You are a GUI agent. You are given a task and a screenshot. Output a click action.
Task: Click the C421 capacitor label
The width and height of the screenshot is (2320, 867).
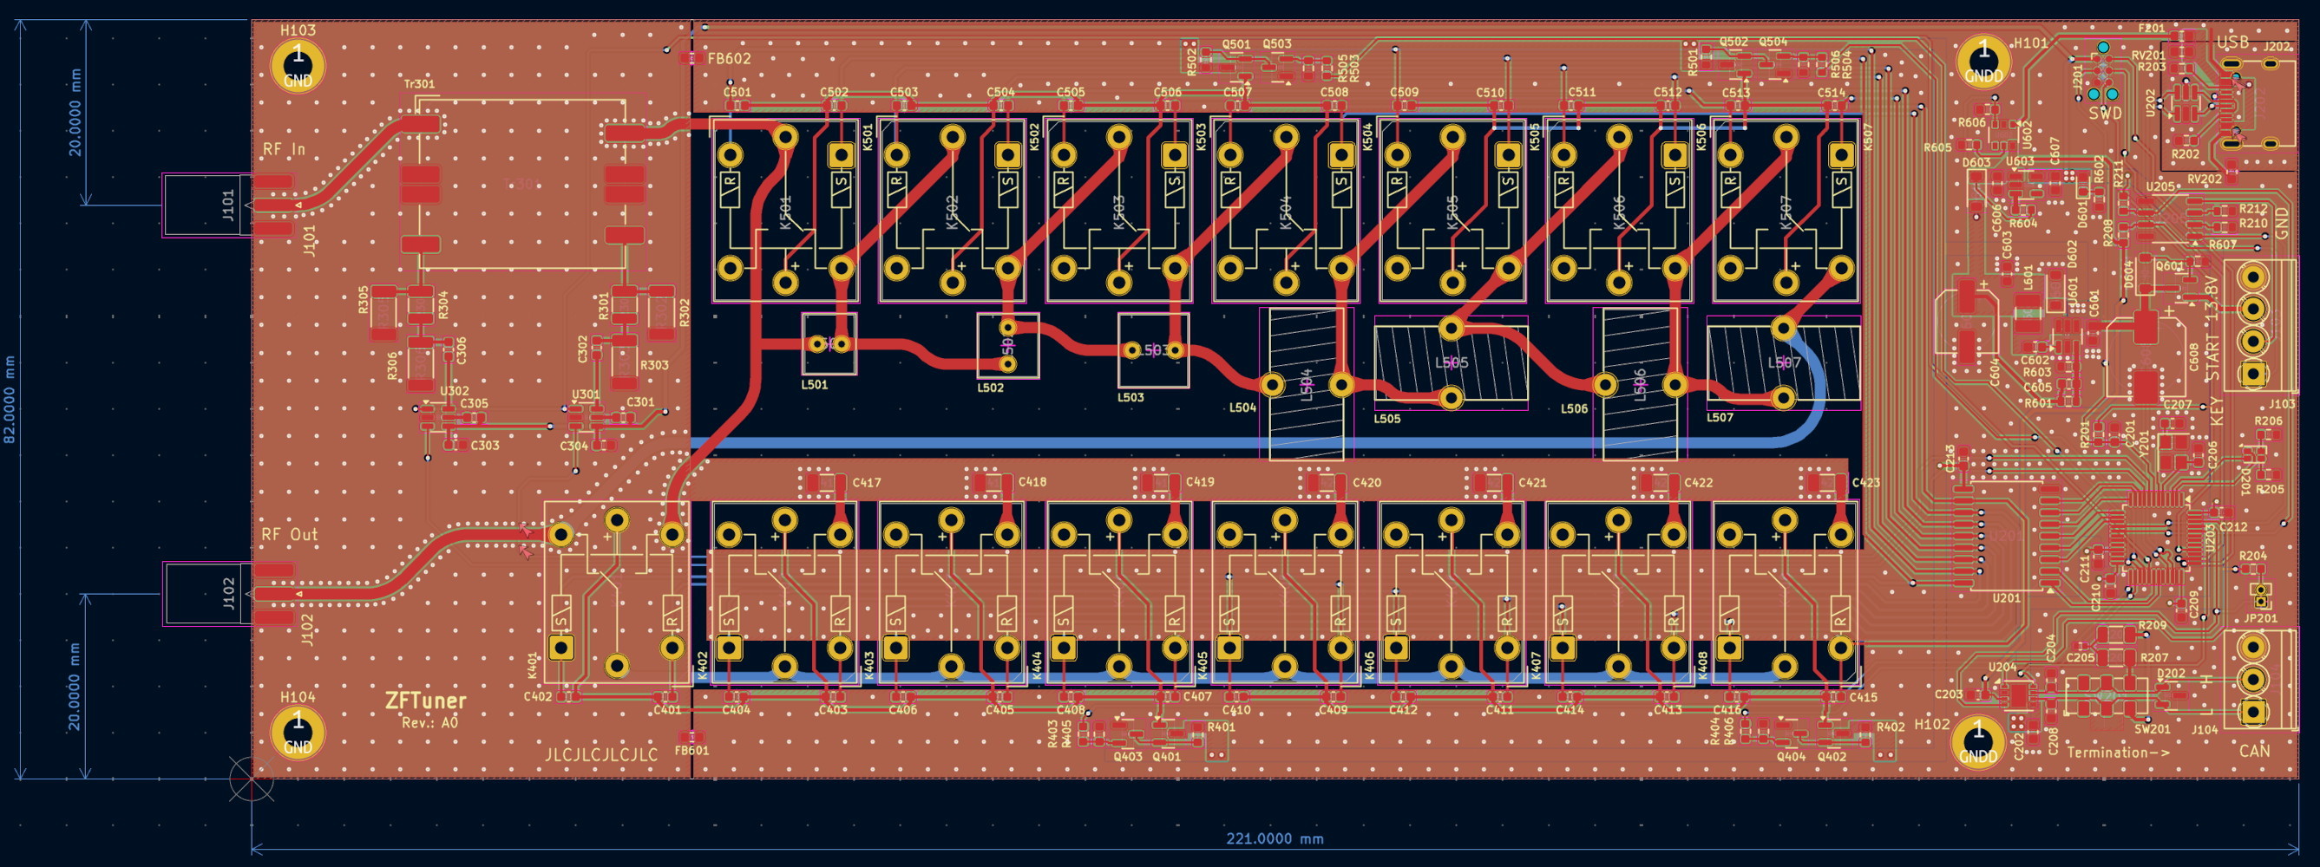pyautogui.click(x=1532, y=484)
